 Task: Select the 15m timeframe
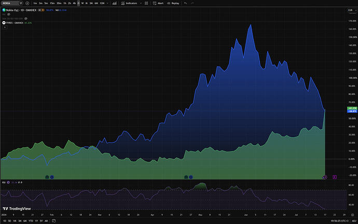(52, 3)
